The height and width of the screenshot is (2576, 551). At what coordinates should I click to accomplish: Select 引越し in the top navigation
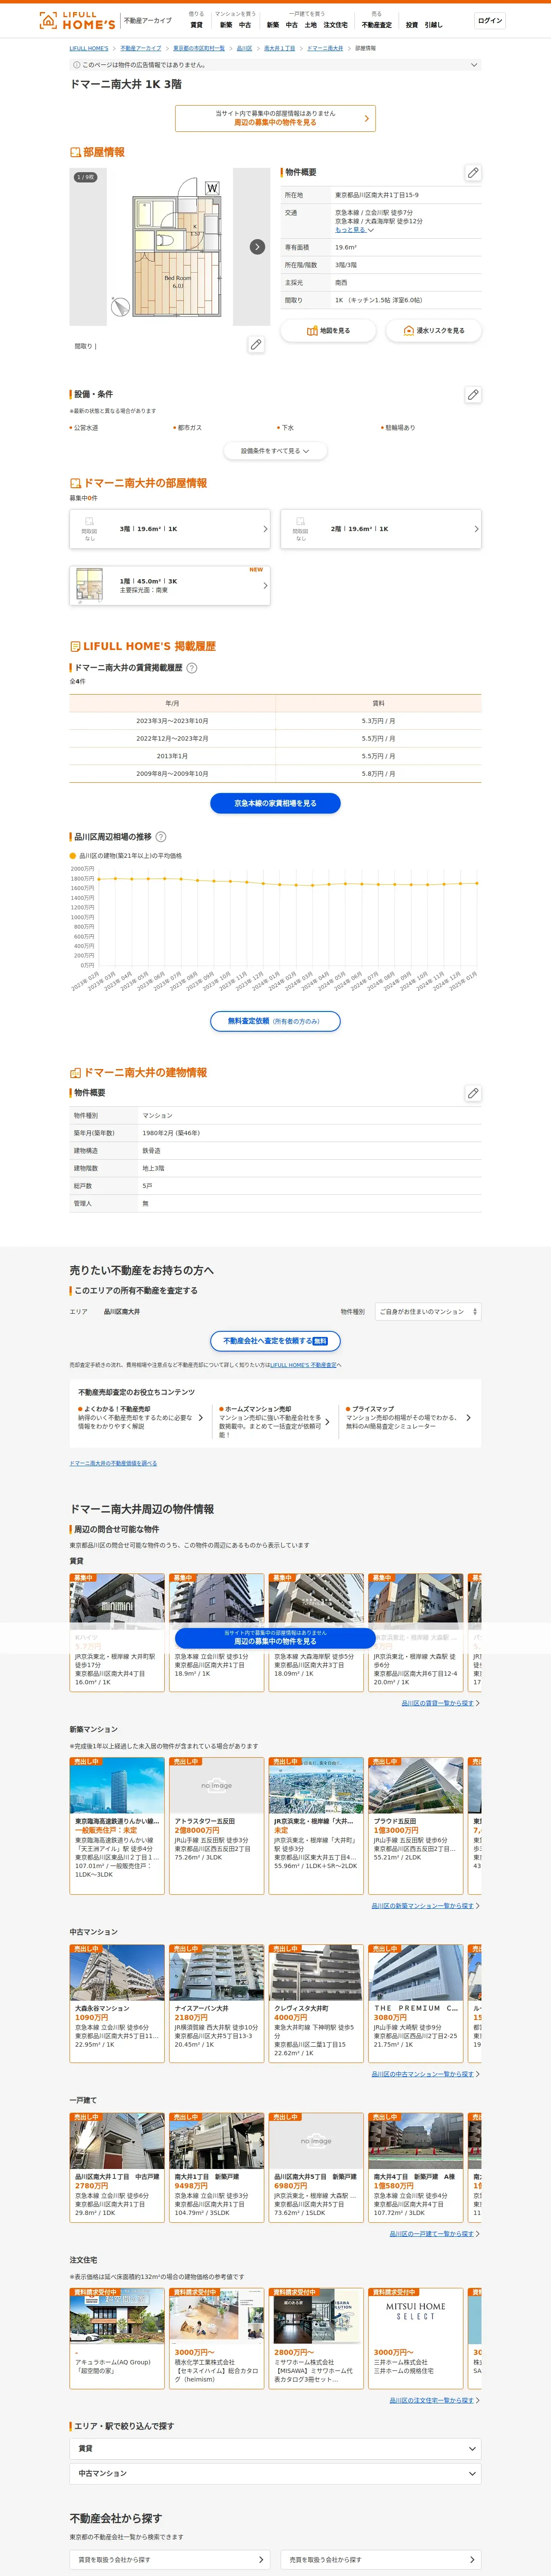click(x=434, y=25)
